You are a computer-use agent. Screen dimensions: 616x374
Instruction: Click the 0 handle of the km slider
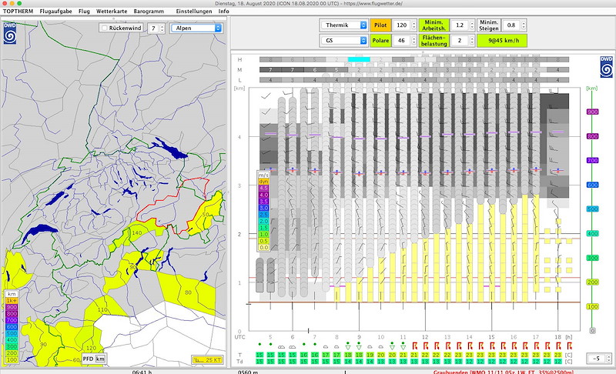pos(592,331)
